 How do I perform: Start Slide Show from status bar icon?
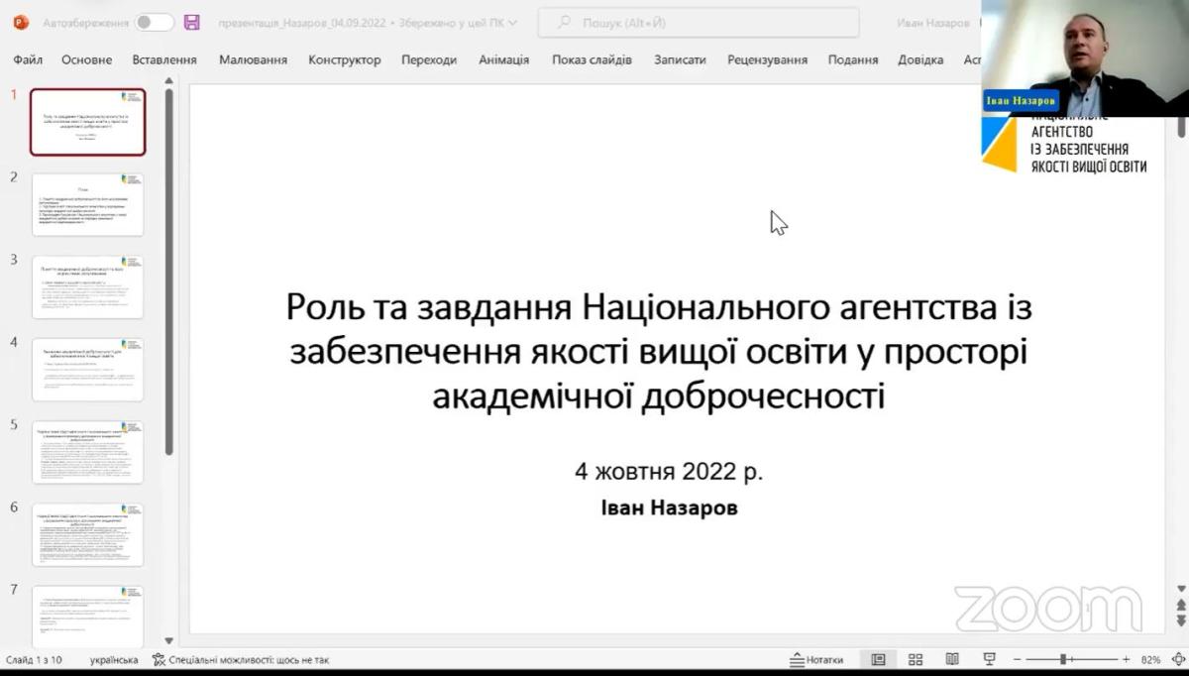[x=989, y=659]
